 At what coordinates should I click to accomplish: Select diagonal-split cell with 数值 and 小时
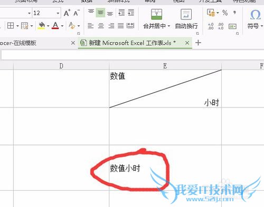(x=165, y=88)
